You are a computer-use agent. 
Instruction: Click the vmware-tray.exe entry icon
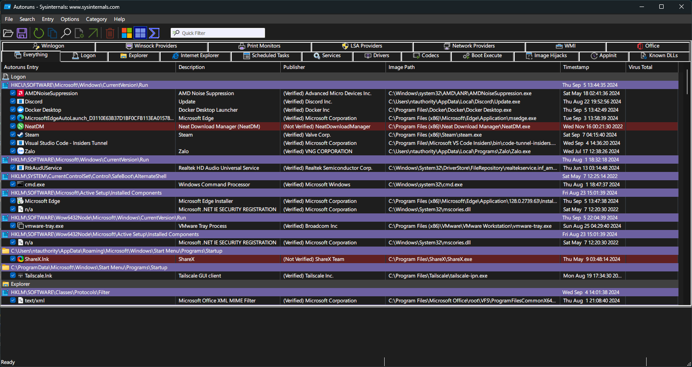click(21, 226)
